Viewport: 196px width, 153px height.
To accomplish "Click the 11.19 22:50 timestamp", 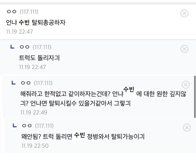I will click(x=35, y=146).
